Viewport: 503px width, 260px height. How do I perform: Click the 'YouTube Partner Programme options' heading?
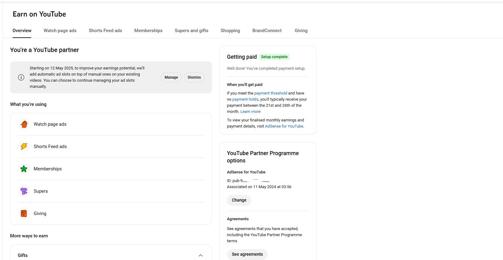pyautogui.click(x=263, y=157)
